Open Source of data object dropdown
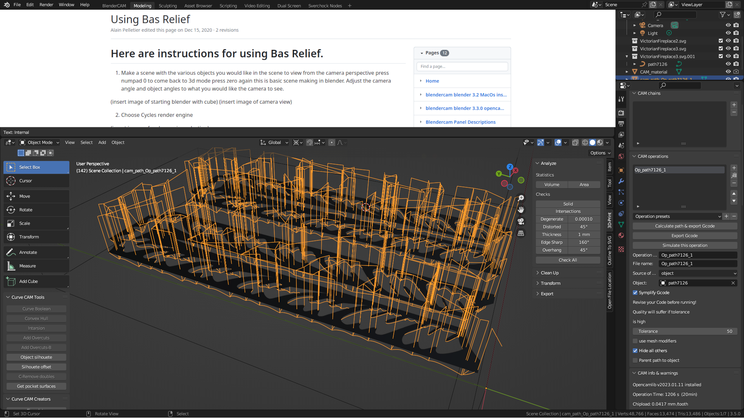The width and height of the screenshot is (744, 418). tap(698, 273)
